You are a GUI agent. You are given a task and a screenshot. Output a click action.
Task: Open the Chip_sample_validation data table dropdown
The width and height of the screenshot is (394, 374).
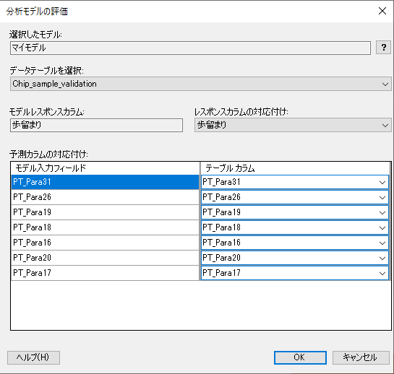[x=201, y=84]
